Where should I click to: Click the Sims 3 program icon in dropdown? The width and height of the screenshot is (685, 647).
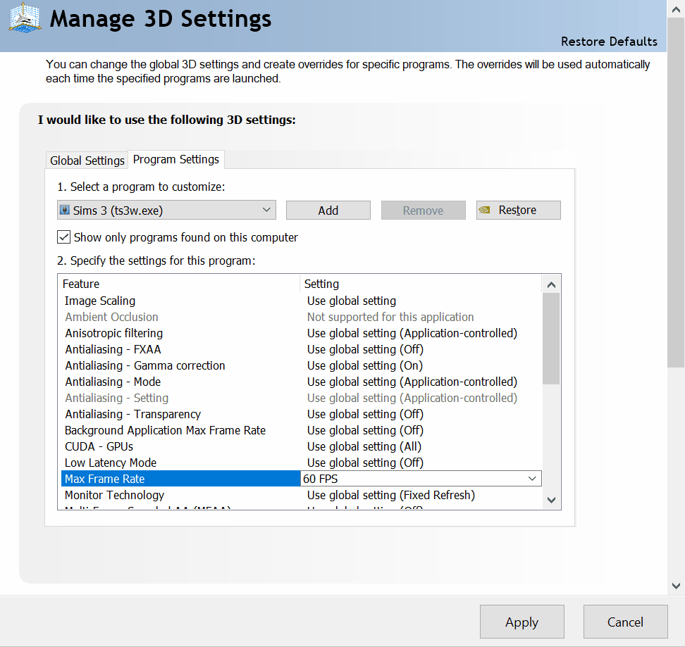(x=65, y=210)
